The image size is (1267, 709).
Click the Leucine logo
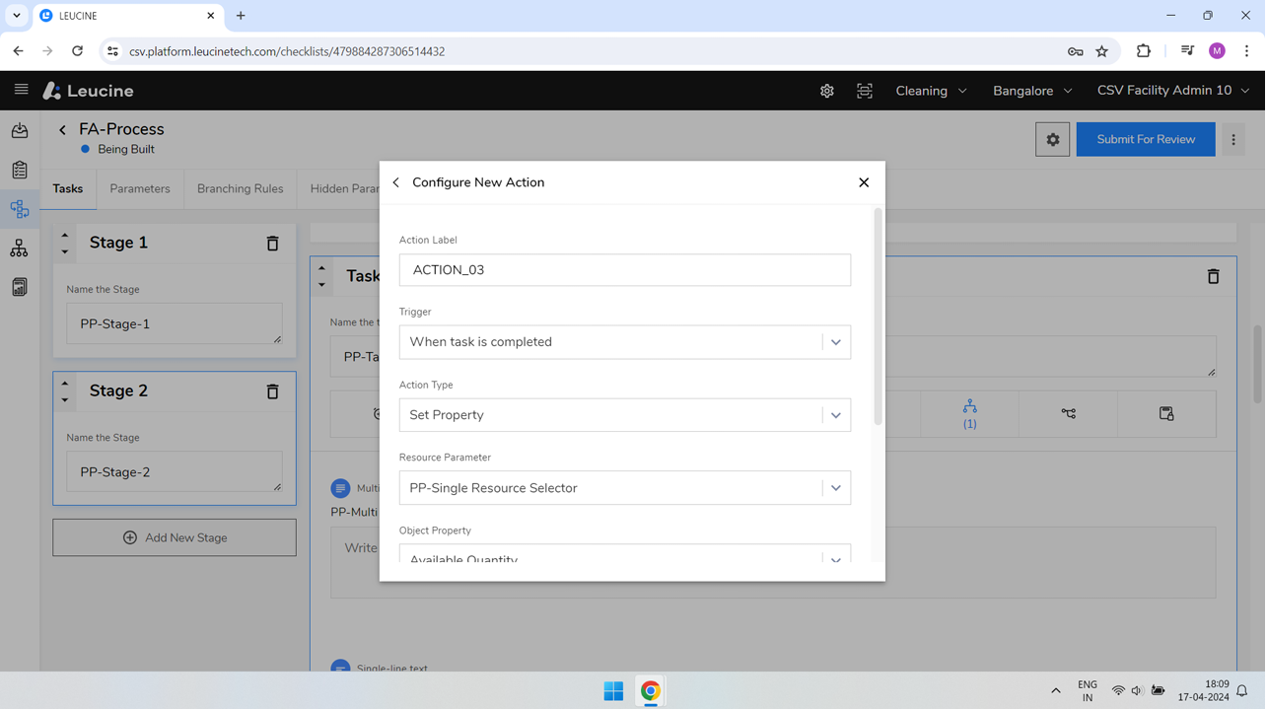pyautogui.click(x=88, y=91)
